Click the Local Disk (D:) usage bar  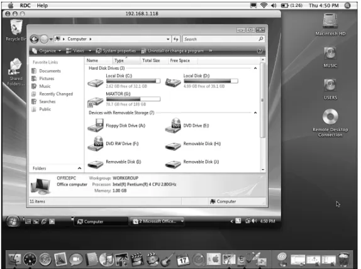tap(211, 81)
